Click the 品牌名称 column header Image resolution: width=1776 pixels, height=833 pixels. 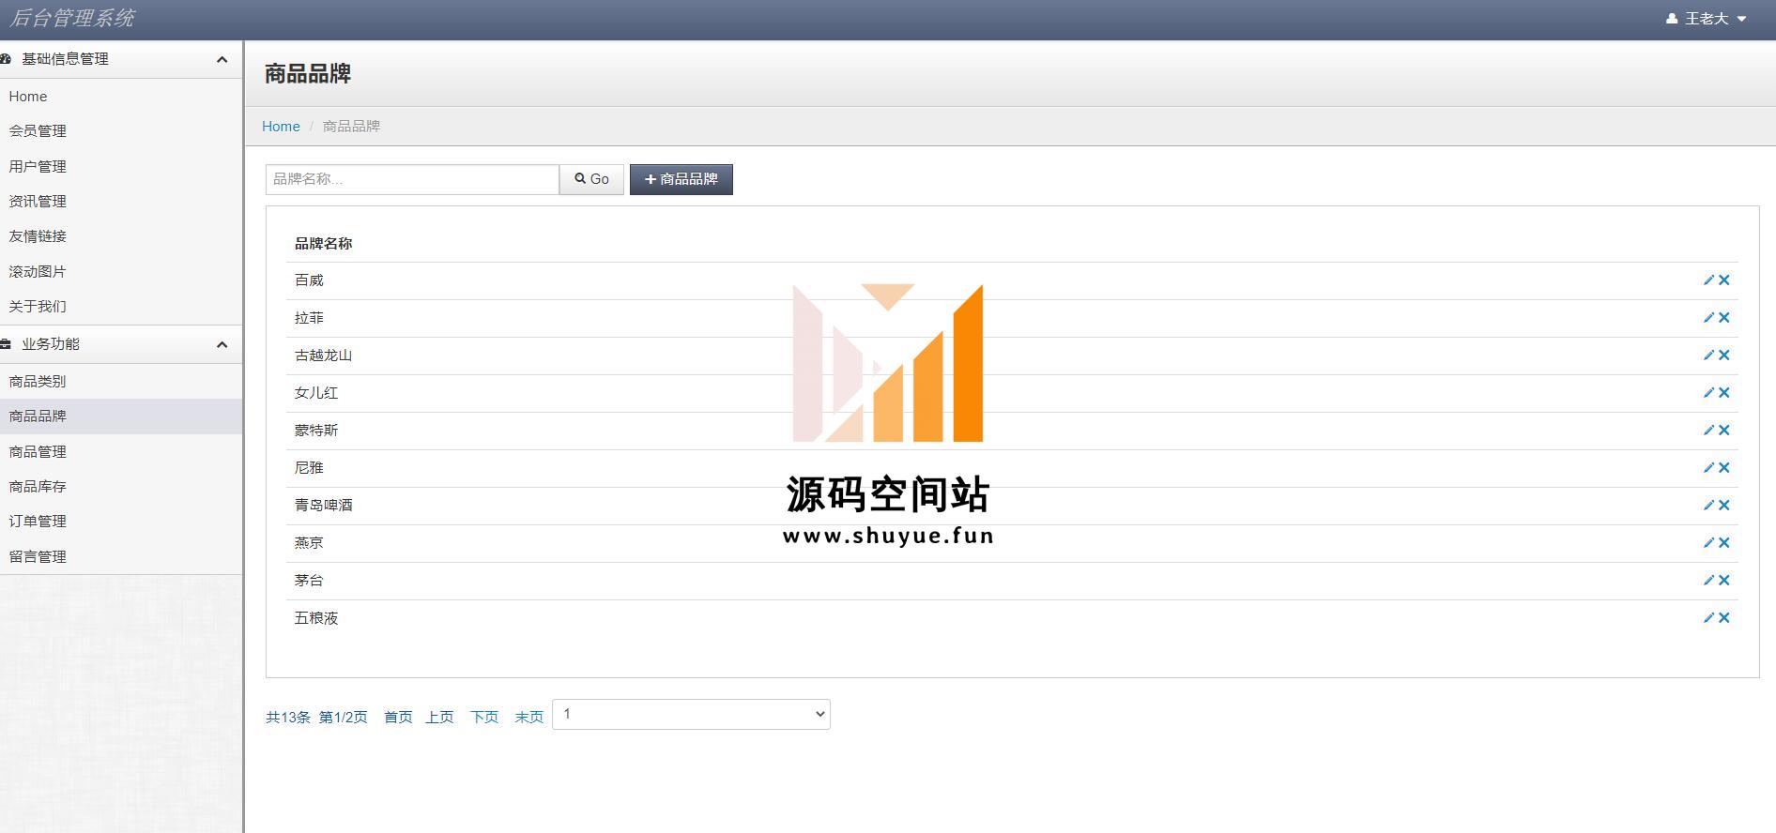(x=324, y=244)
